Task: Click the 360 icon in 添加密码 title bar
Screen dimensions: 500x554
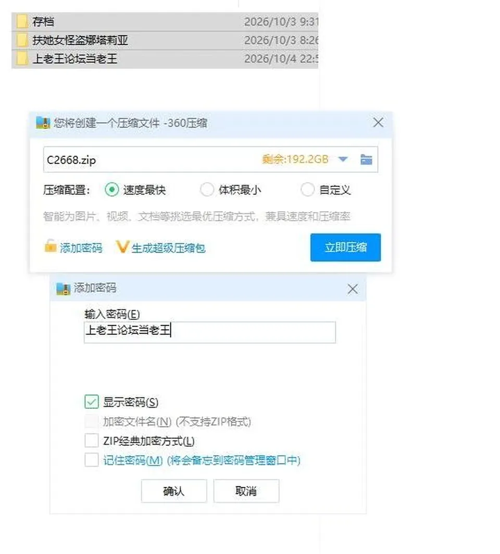Action: coord(64,289)
